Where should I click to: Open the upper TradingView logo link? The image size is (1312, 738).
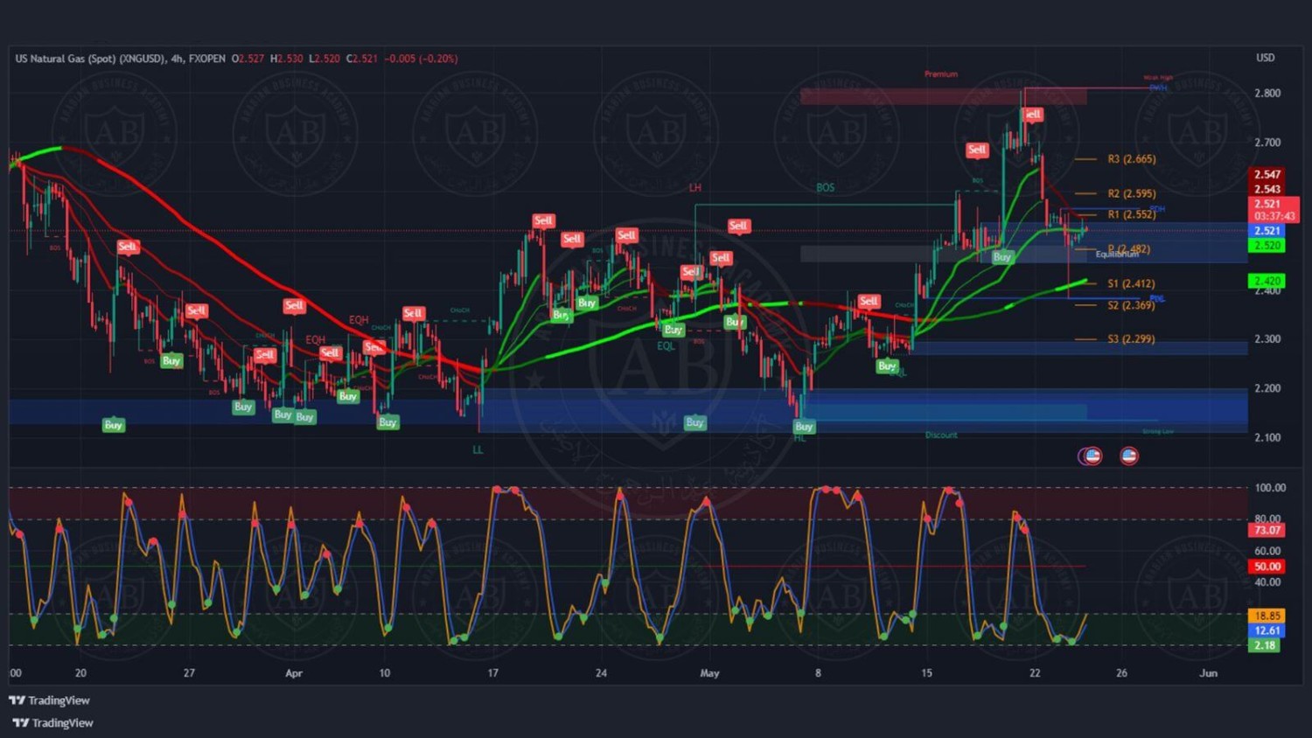click(49, 700)
